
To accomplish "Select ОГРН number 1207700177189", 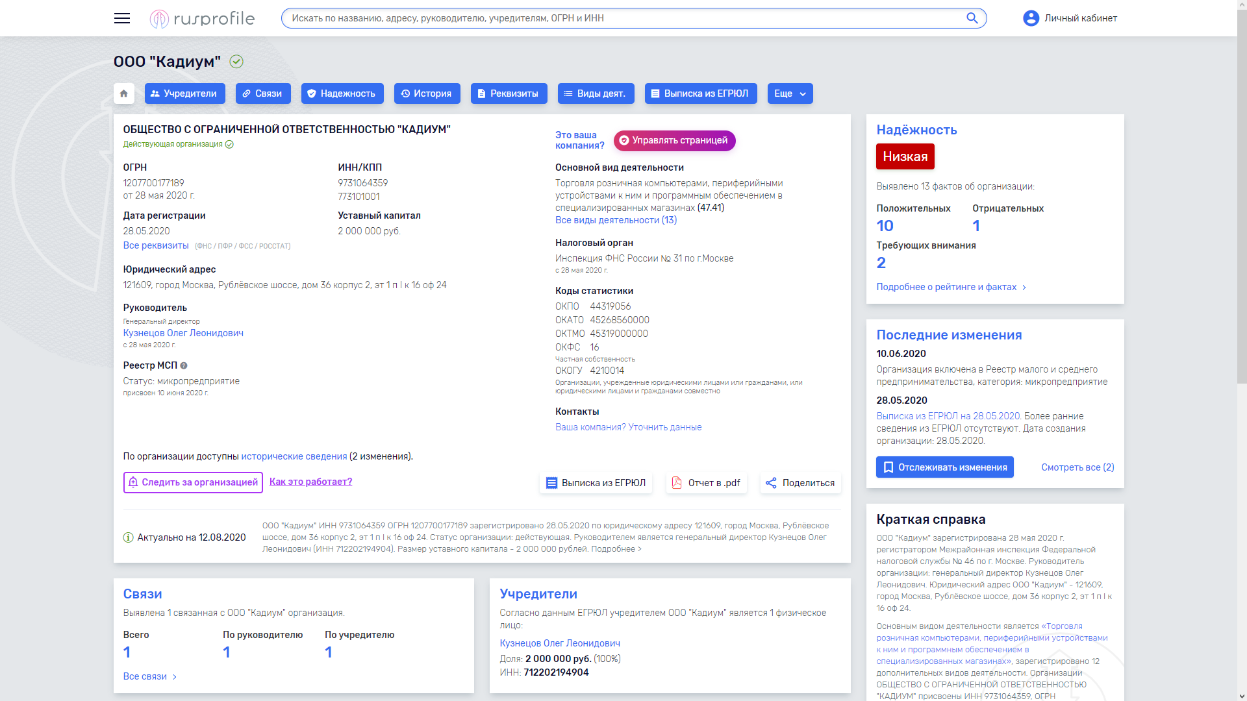I will coord(153,183).
